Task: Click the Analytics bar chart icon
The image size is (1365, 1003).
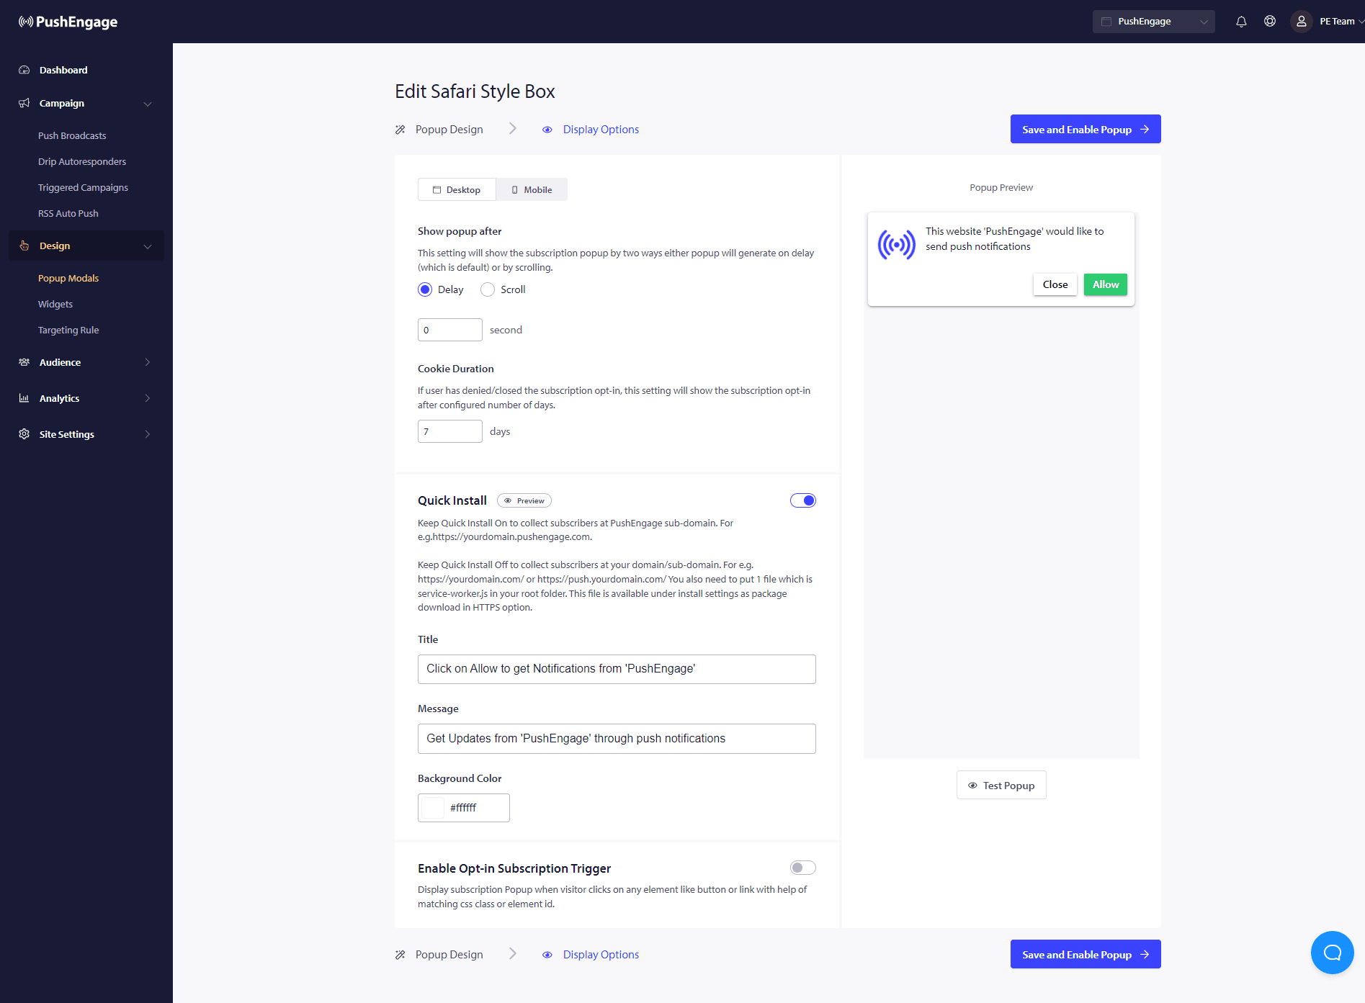Action: pos(24,398)
